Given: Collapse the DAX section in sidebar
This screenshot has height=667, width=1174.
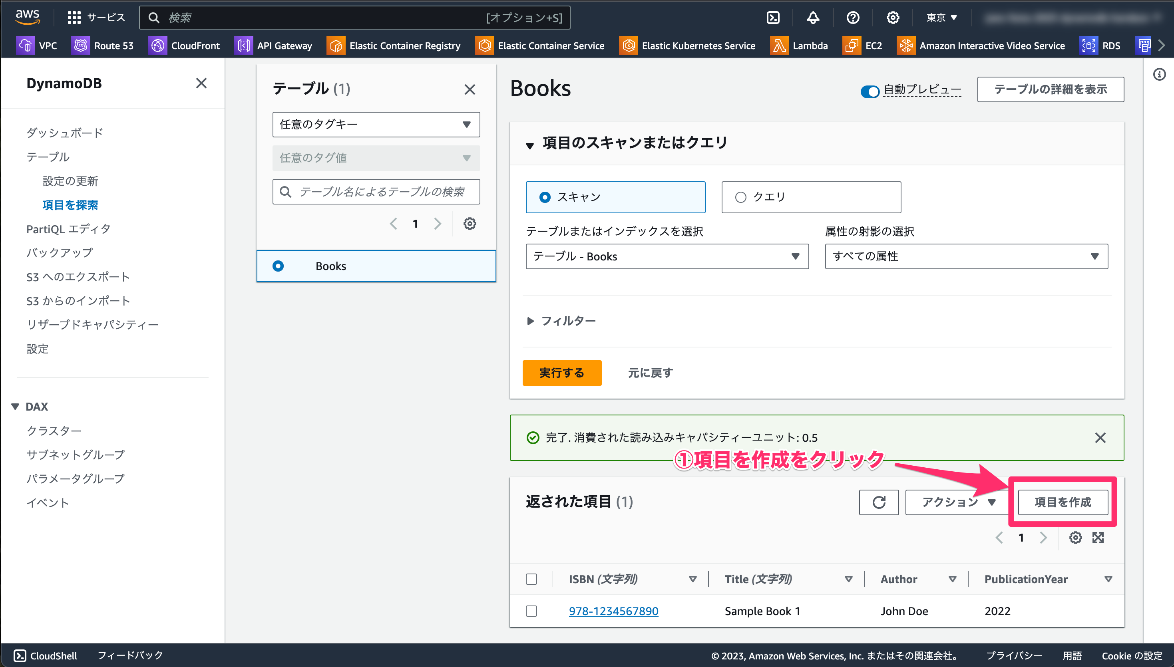Looking at the screenshot, I should pyautogui.click(x=15, y=406).
